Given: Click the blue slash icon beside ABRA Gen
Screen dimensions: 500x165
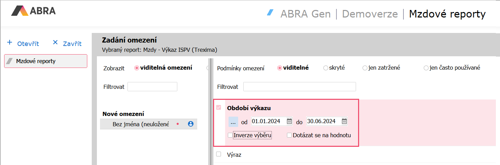Looking at the screenshot, I should (270, 13).
